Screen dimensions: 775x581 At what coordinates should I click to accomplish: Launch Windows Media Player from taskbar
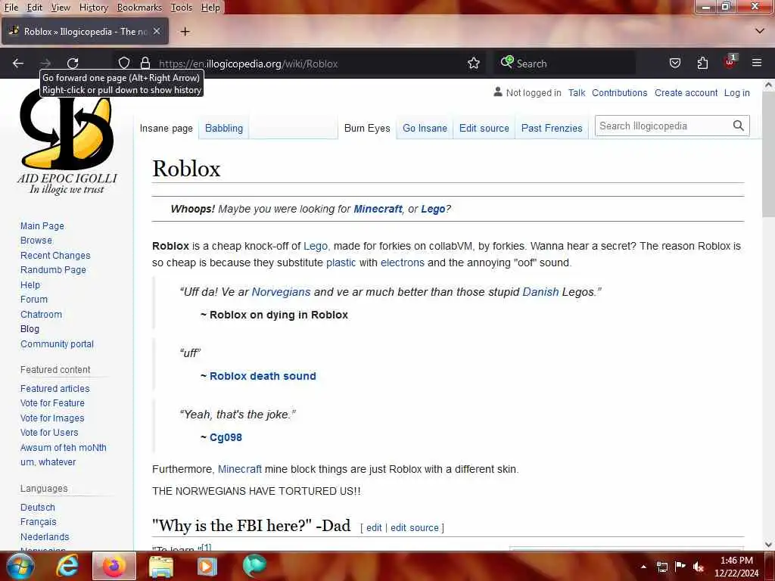(207, 566)
